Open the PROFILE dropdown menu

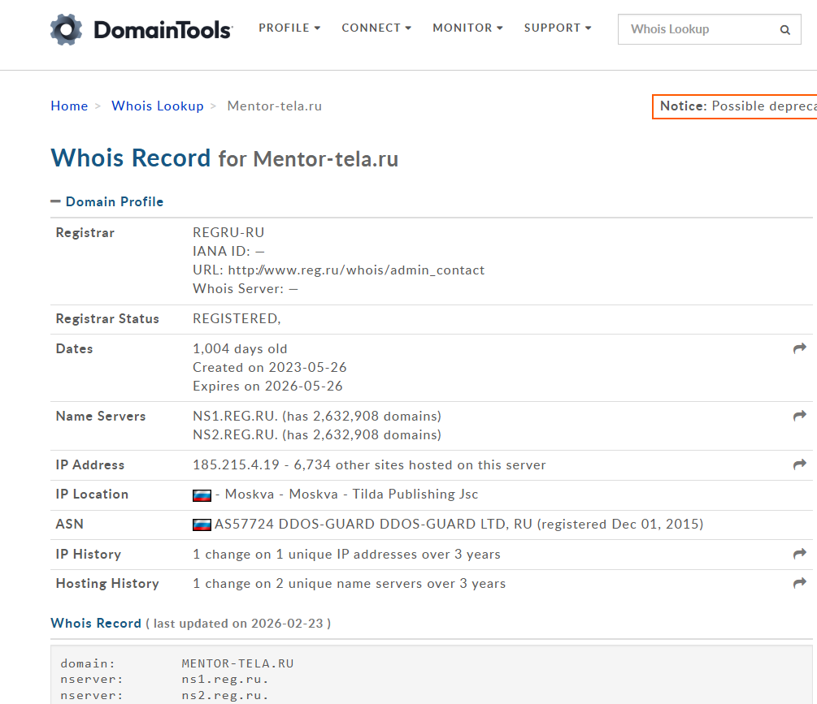pyautogui.click(x=289, y=28)
